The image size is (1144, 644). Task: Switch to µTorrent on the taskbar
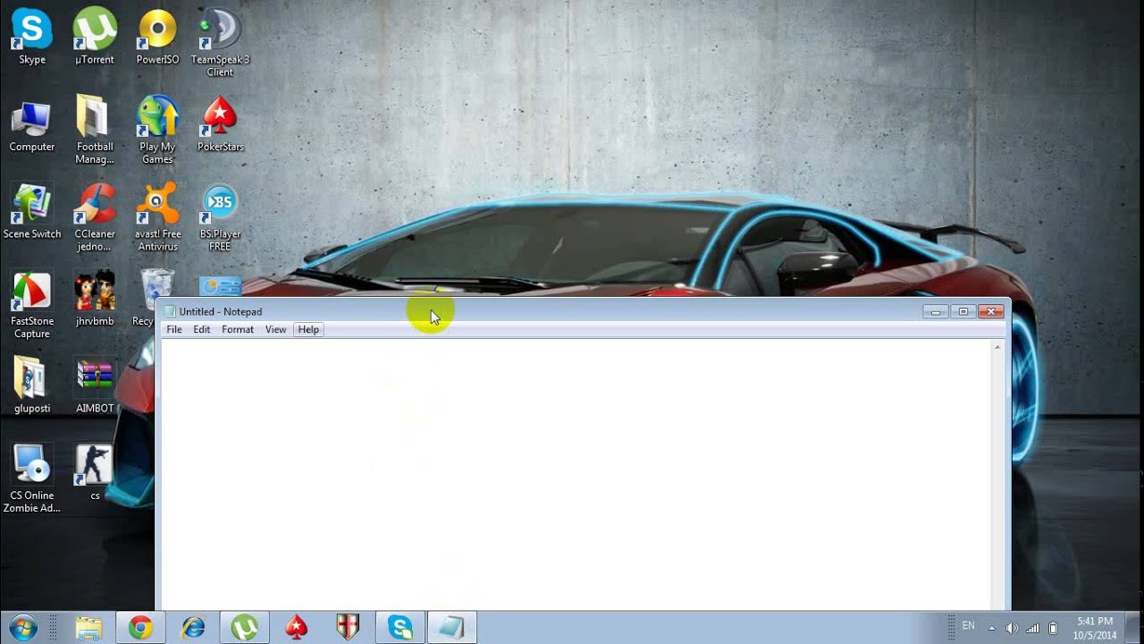pos(244,628)
